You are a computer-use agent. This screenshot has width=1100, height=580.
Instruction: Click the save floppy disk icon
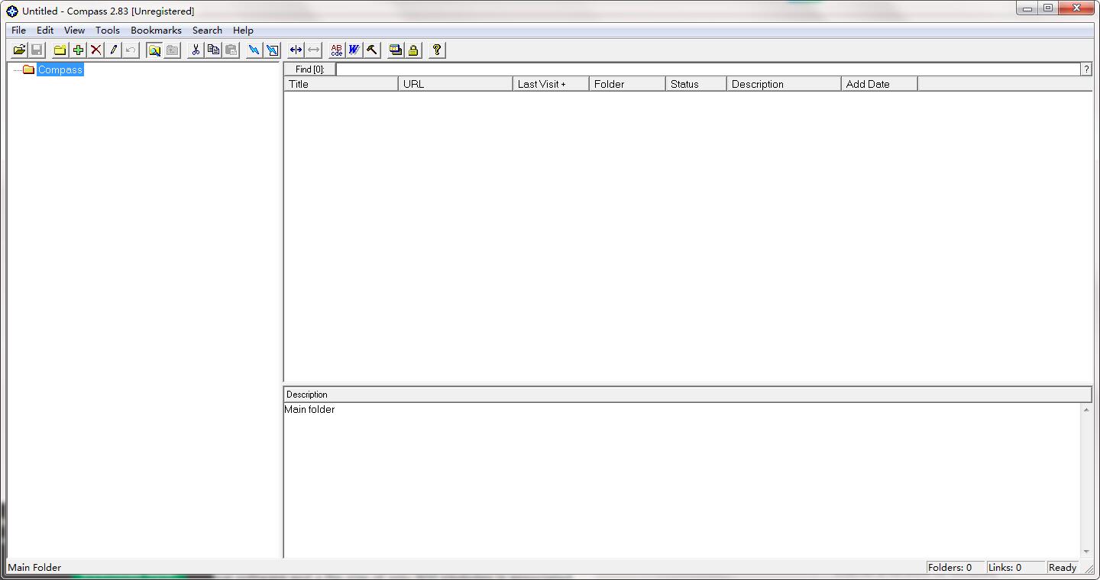click(37, 50)
